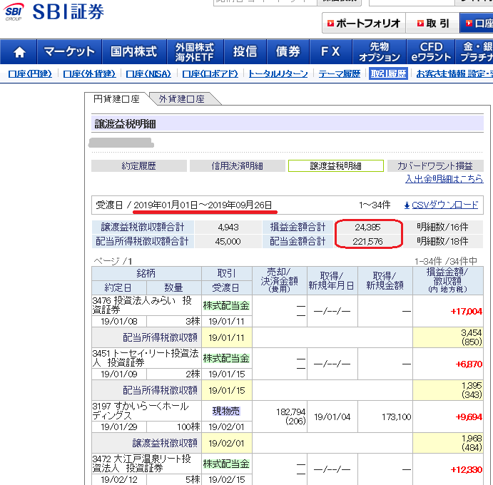The width and height of the screenshot is (493, 485).
Task: Click the 配当金額合計 value 221,576
Action: click(x=367, y=241)
